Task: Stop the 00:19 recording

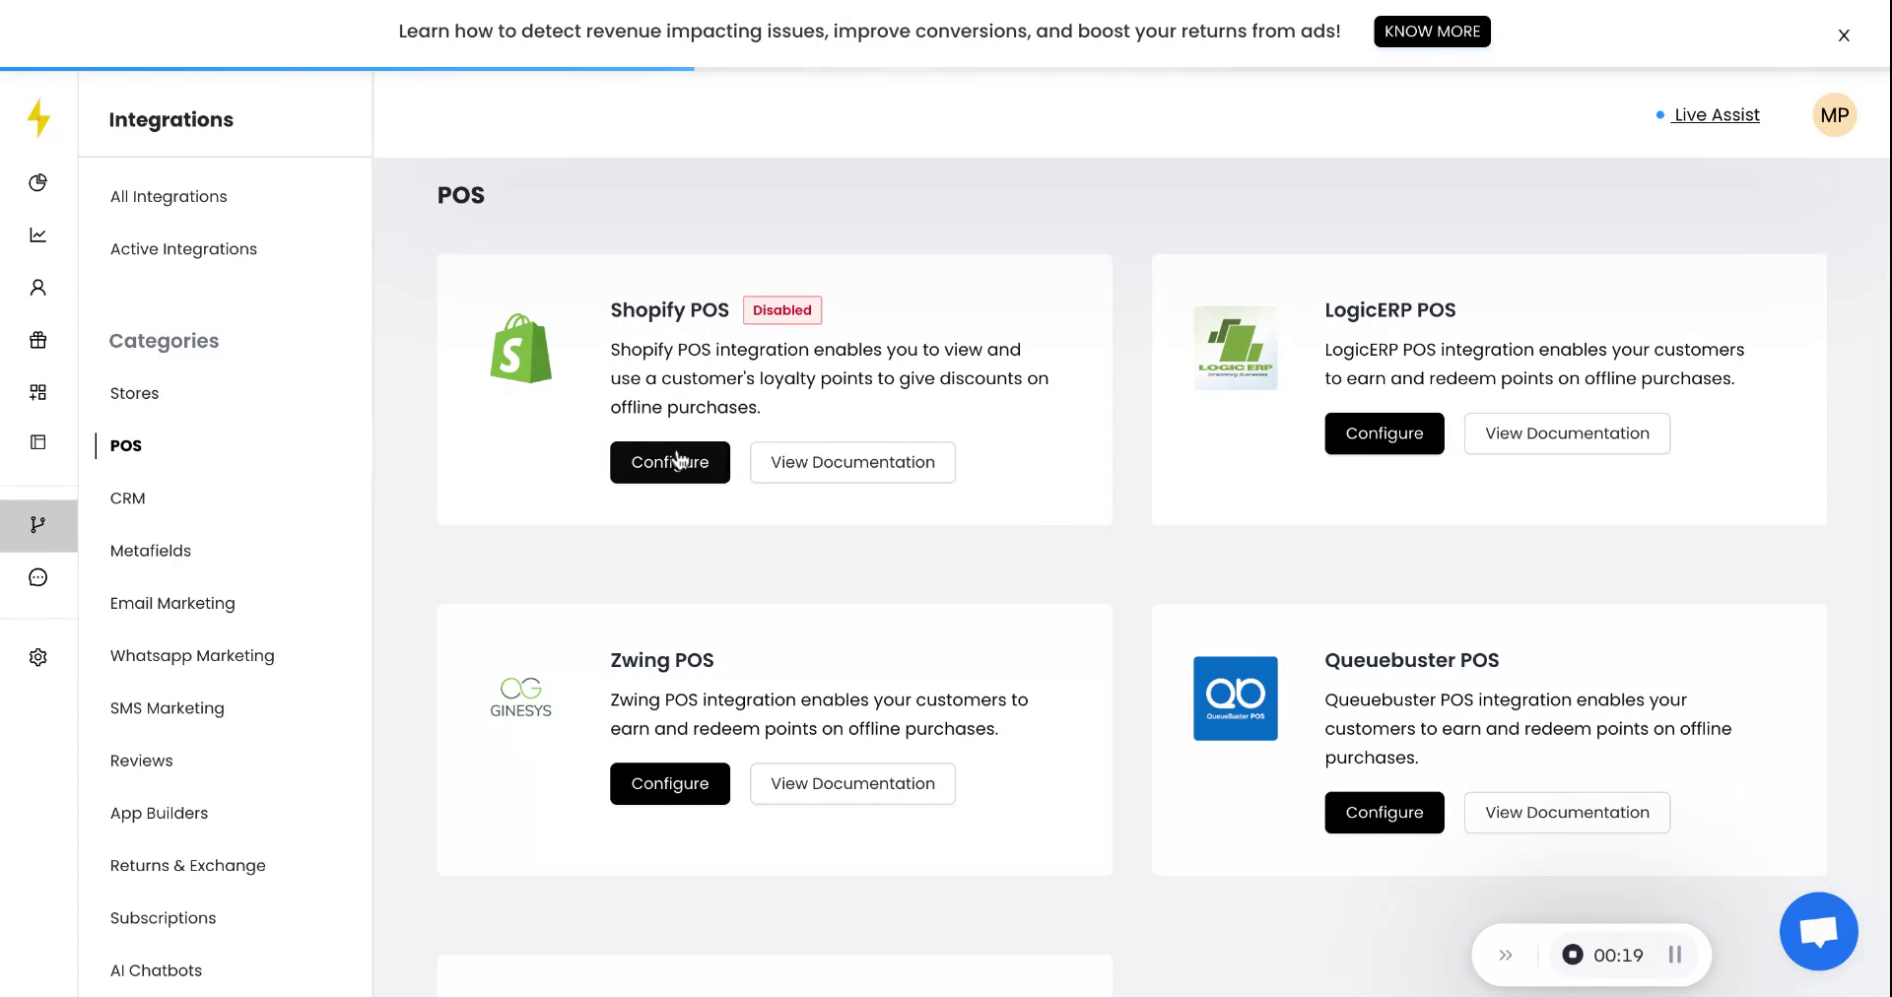Action: pos(1574,955)
